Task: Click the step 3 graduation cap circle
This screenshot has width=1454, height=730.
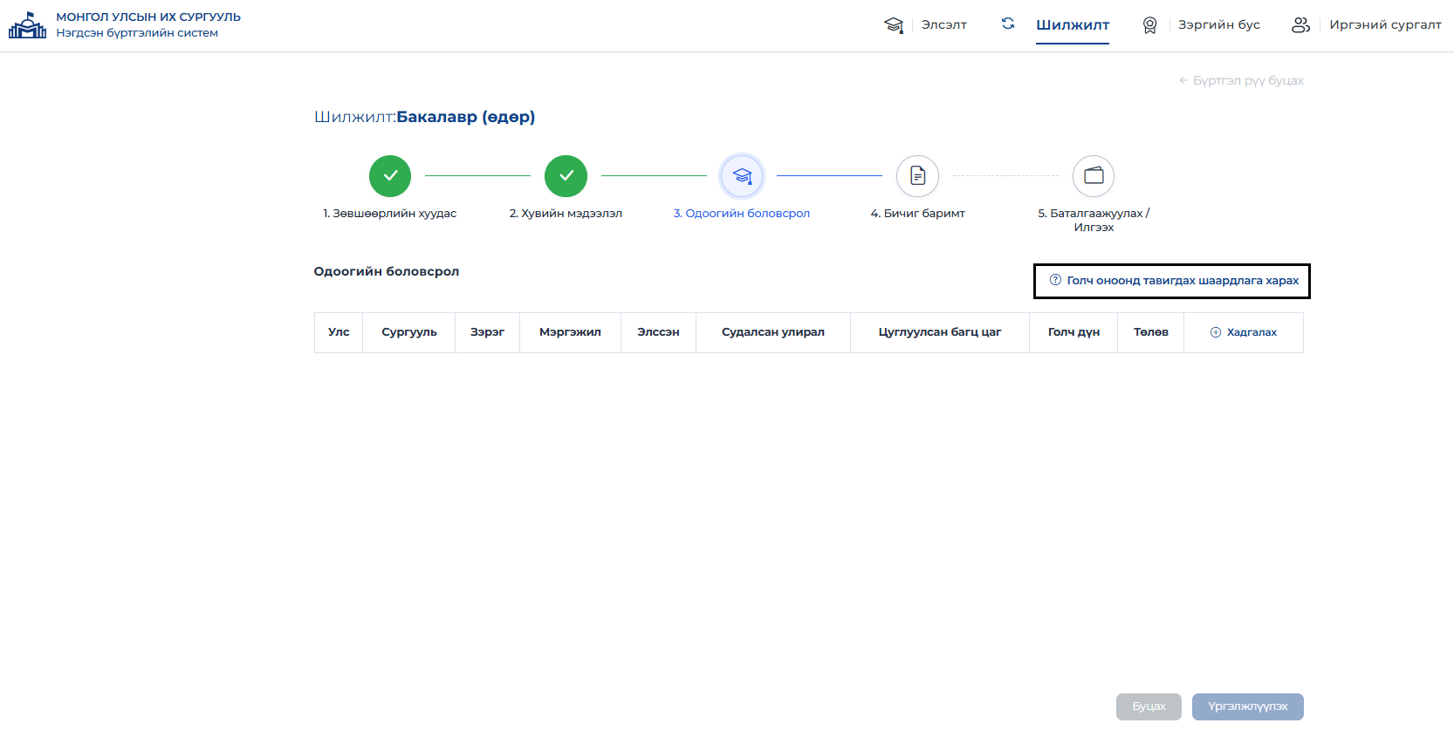Action: click(742, 176)
